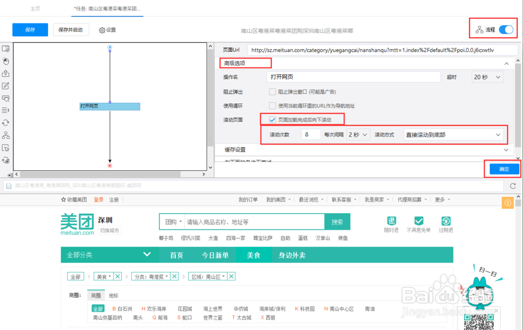Open the 全部分类 category dropdown
This screenshot has height=330, width=523.
[109, 255]
